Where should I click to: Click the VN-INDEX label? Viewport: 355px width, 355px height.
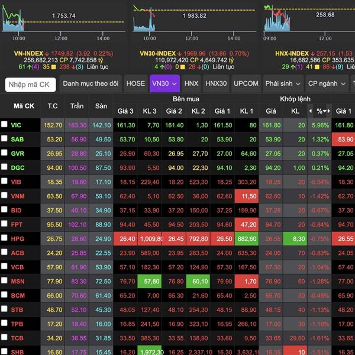28,53
